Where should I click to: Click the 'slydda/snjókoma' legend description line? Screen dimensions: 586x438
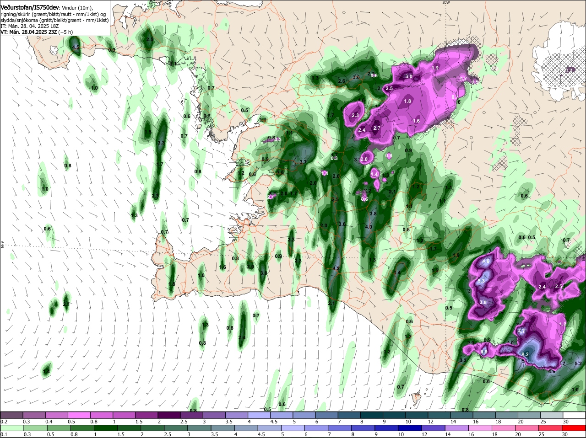coord(54,20)
